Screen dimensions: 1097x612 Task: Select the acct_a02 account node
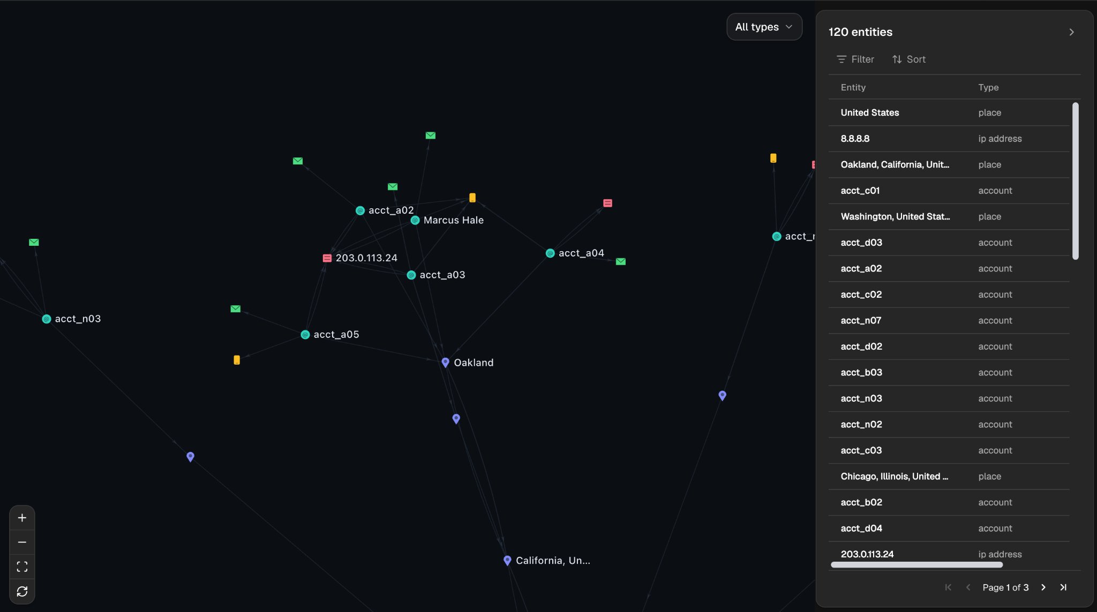pyautogui.click(x=360, y=210)
